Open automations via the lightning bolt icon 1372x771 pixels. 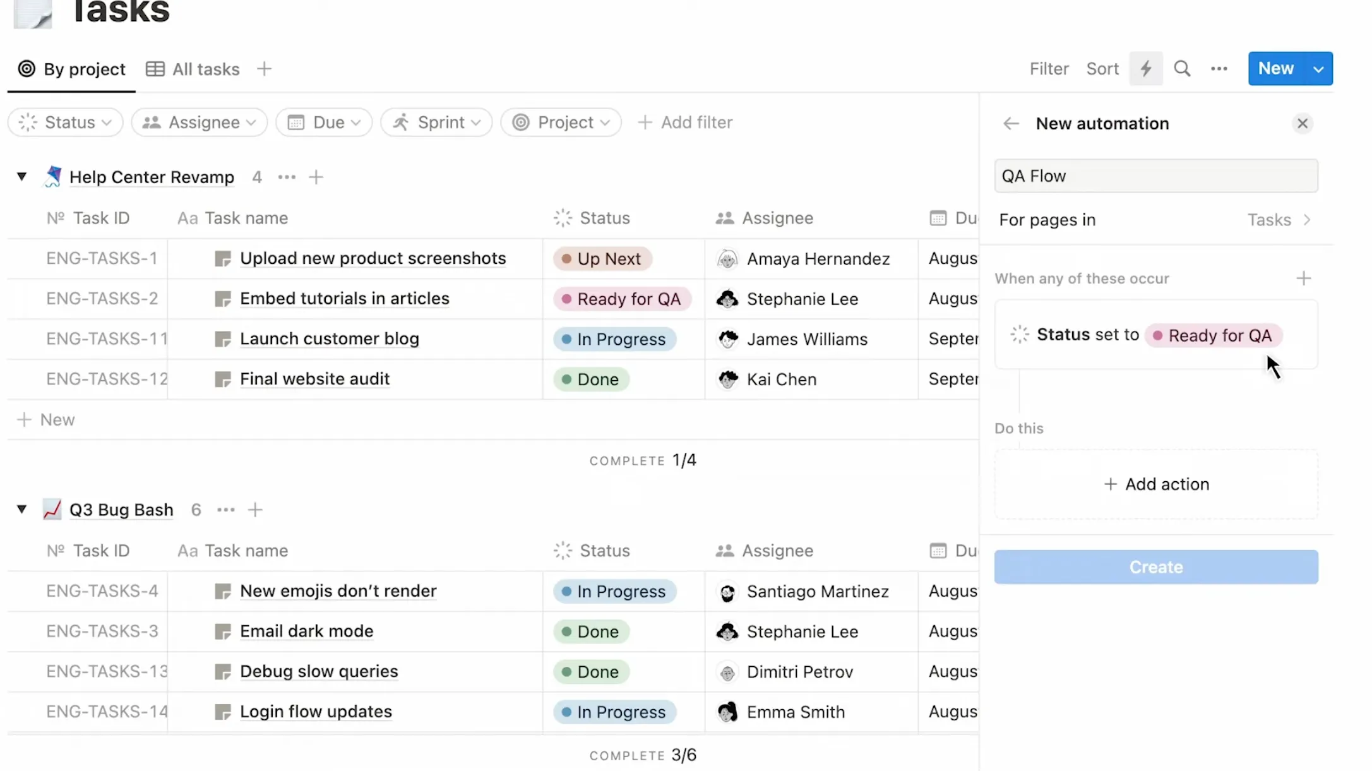click(x=1146, y=68)
